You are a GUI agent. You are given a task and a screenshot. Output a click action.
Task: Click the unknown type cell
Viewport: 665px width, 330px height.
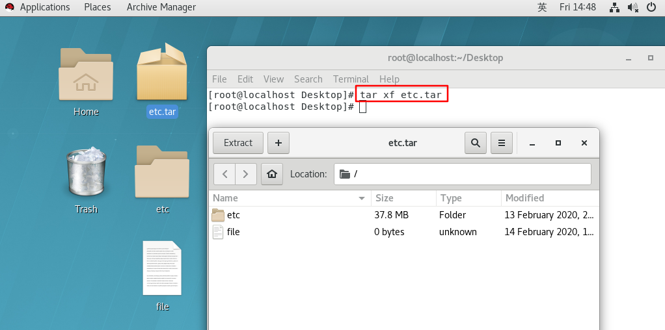[458, 232]
